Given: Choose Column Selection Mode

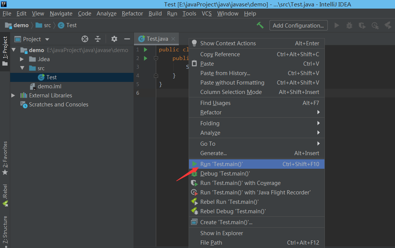Looking at the screenshot, I should 257,92.
